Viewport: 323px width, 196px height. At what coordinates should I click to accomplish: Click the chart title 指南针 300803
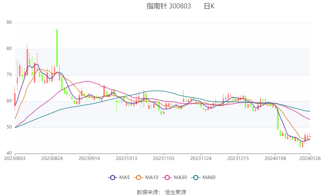169,6
